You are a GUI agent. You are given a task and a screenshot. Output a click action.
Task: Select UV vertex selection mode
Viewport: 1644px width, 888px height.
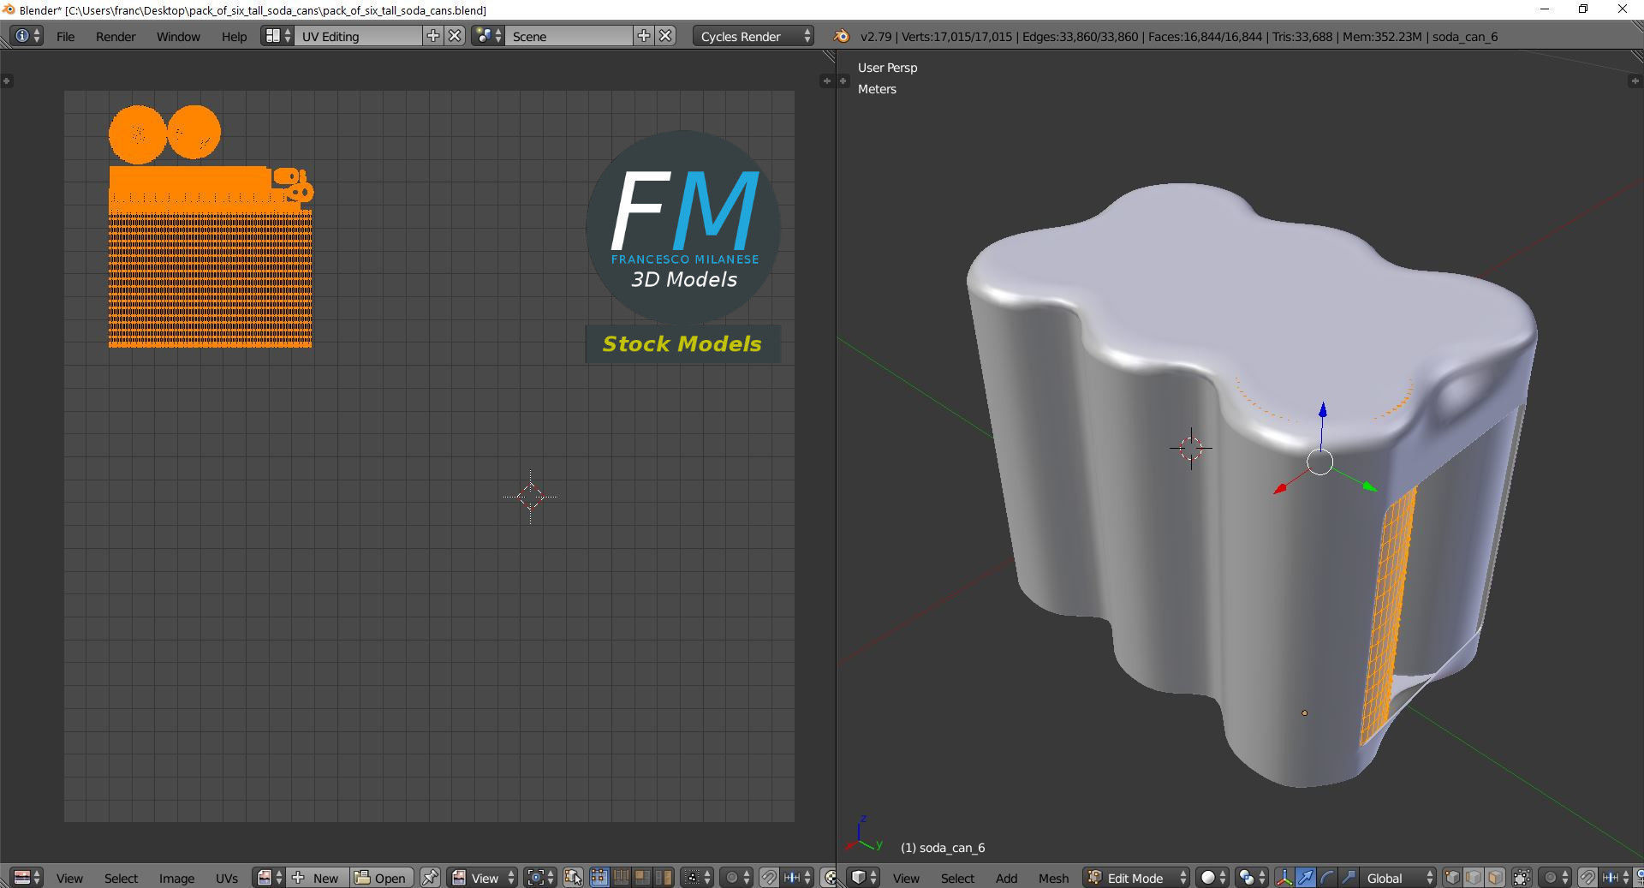599,878
